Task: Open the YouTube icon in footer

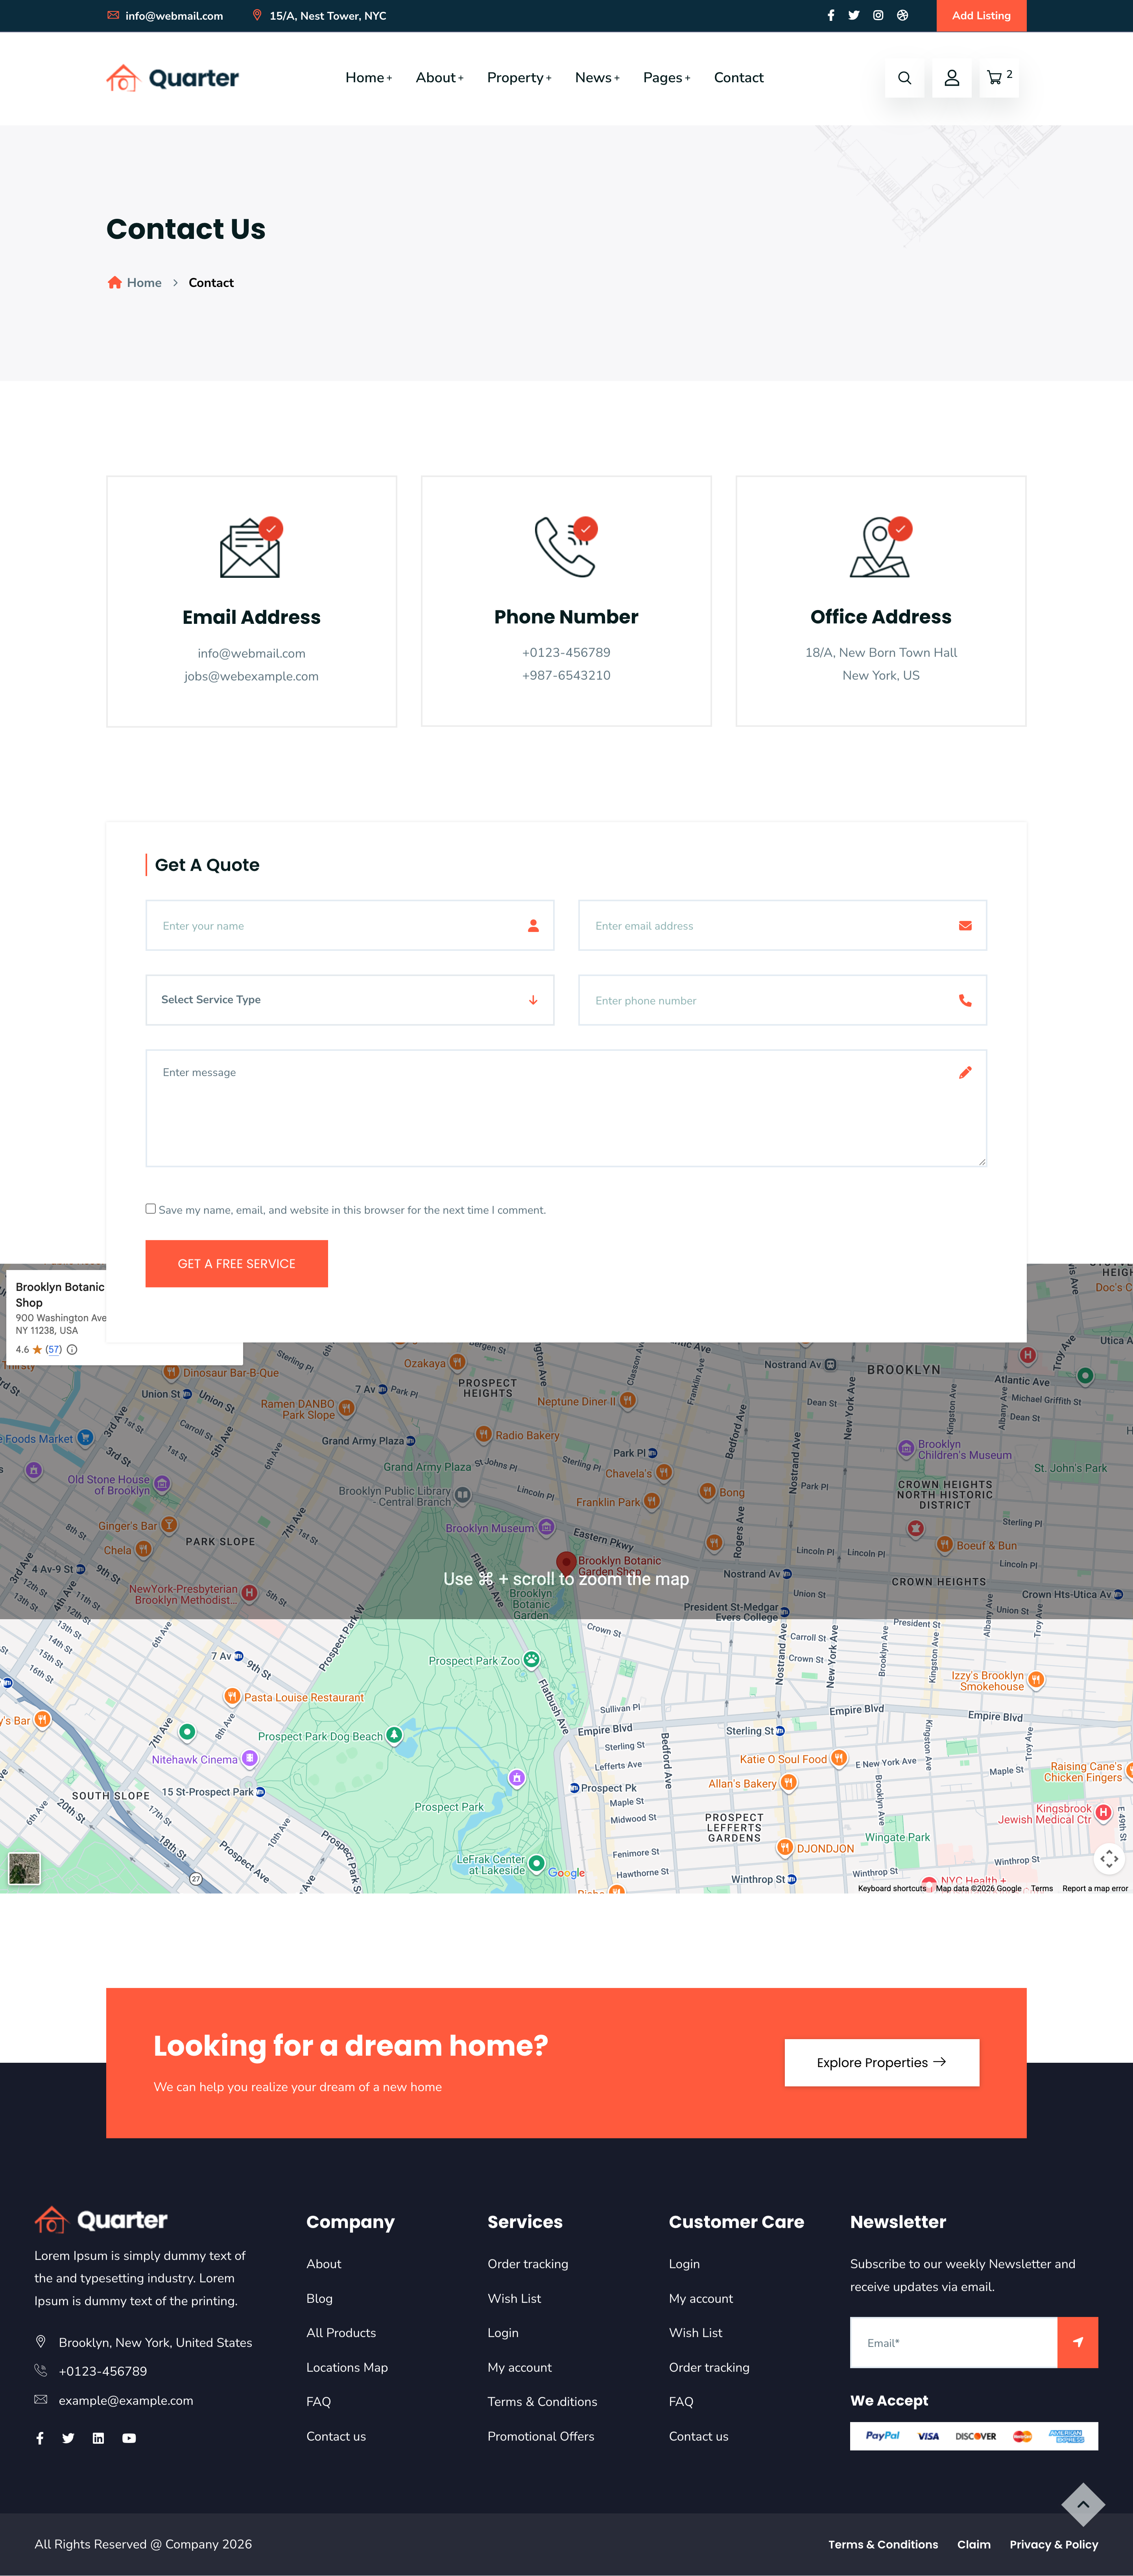Action: coord(129,2438)
